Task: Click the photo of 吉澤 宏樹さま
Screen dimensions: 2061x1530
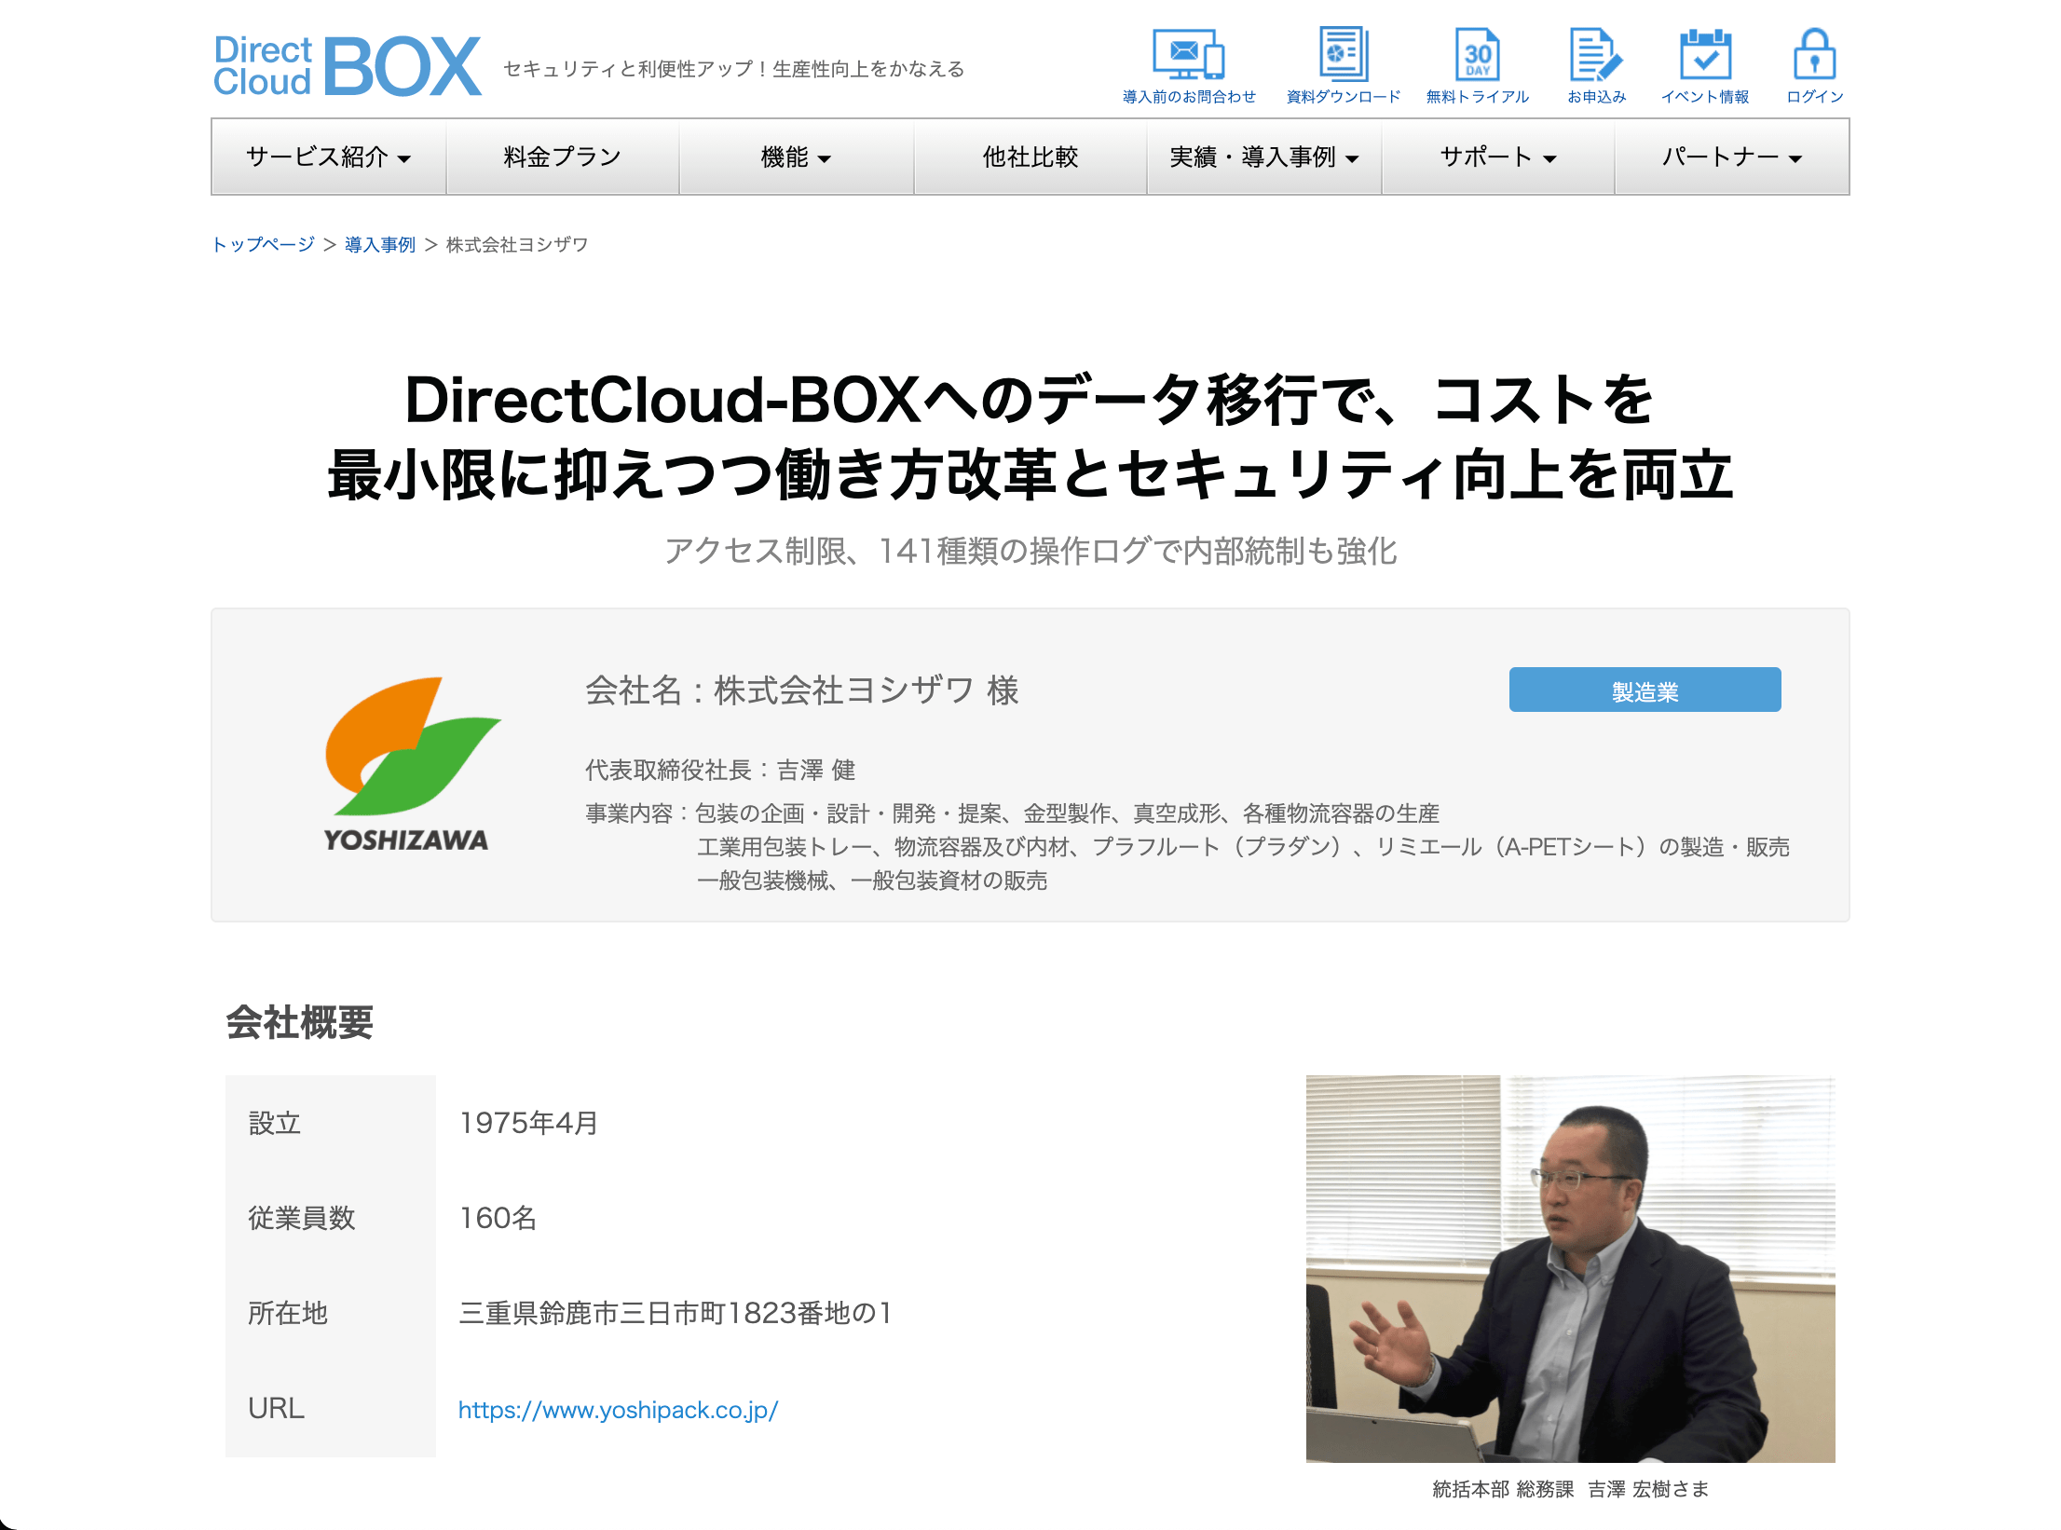Action: point(1570,1268)
